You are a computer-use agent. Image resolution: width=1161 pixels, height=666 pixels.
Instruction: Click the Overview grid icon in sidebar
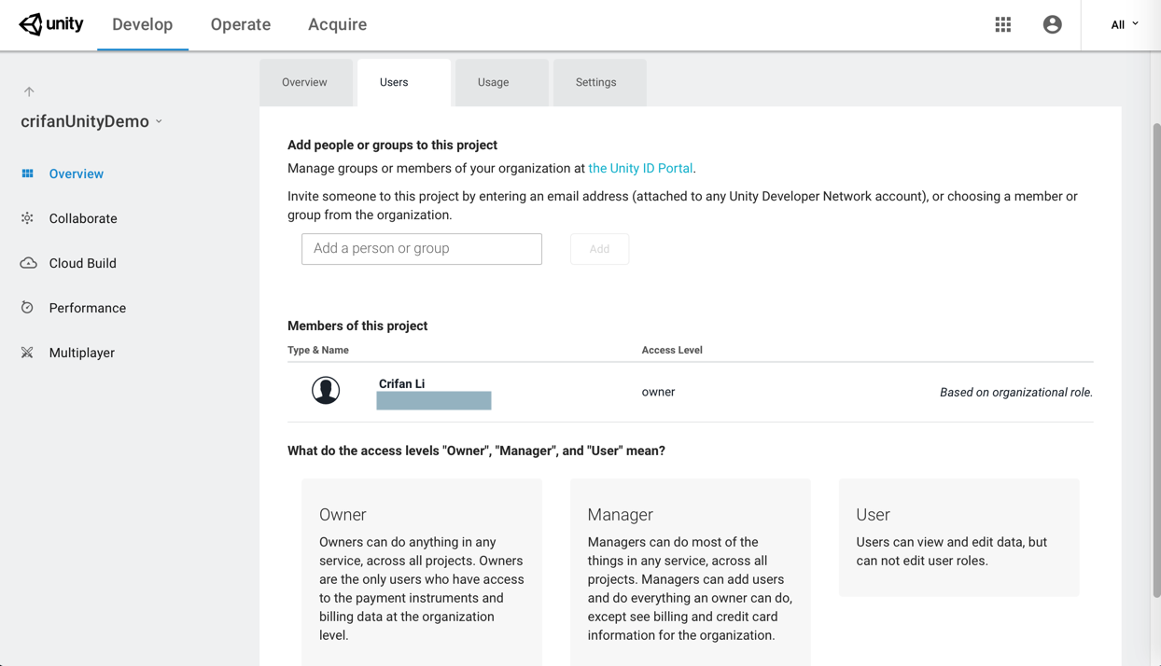coord(28,173)
